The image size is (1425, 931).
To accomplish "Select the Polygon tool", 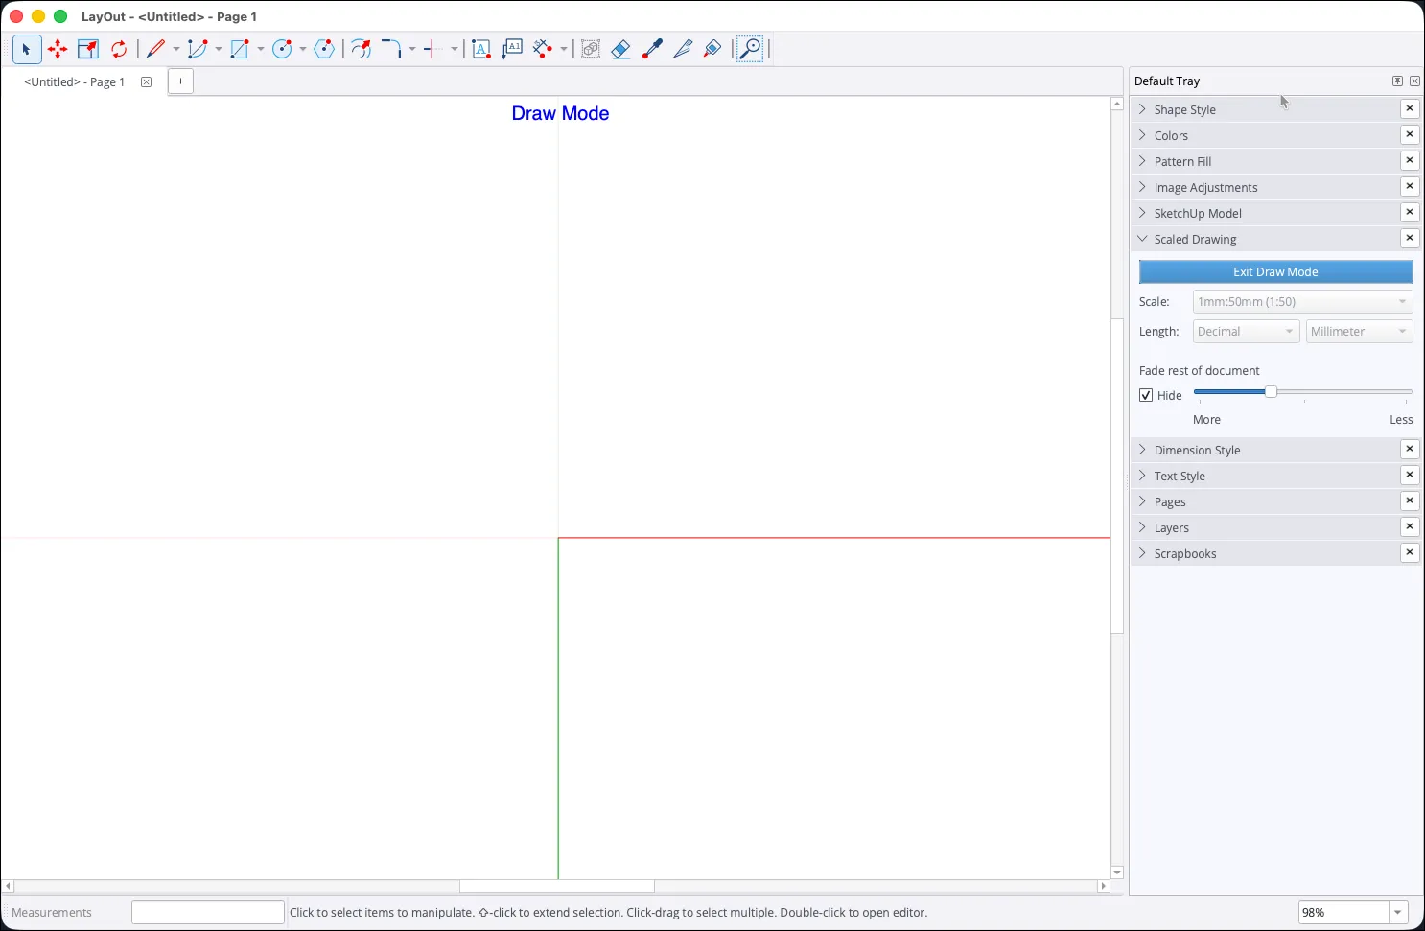I will [x=324, y=49].
